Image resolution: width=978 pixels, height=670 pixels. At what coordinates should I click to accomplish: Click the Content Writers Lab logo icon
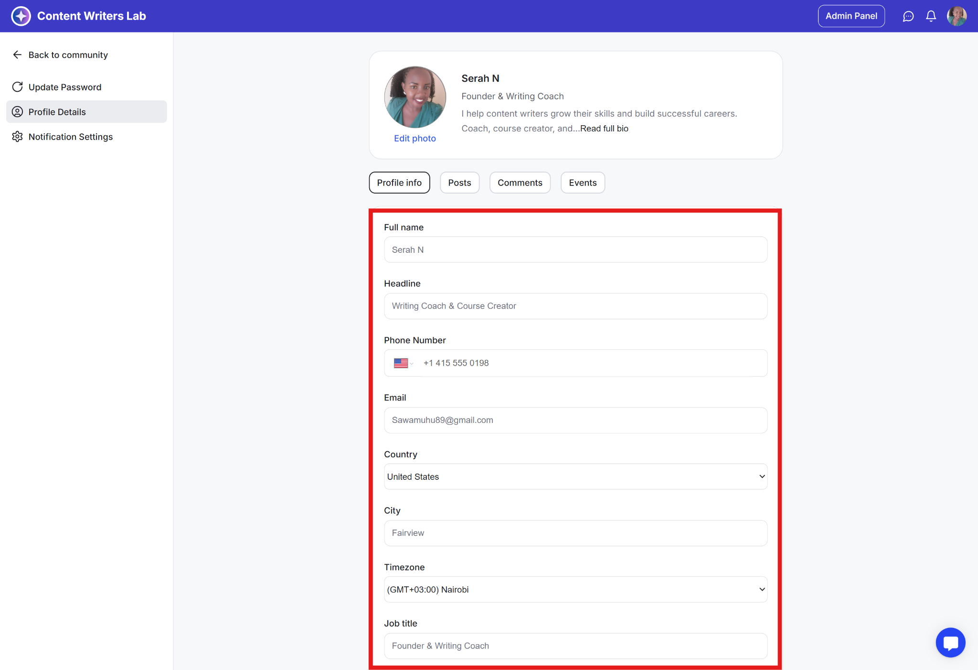coord(21,16)
